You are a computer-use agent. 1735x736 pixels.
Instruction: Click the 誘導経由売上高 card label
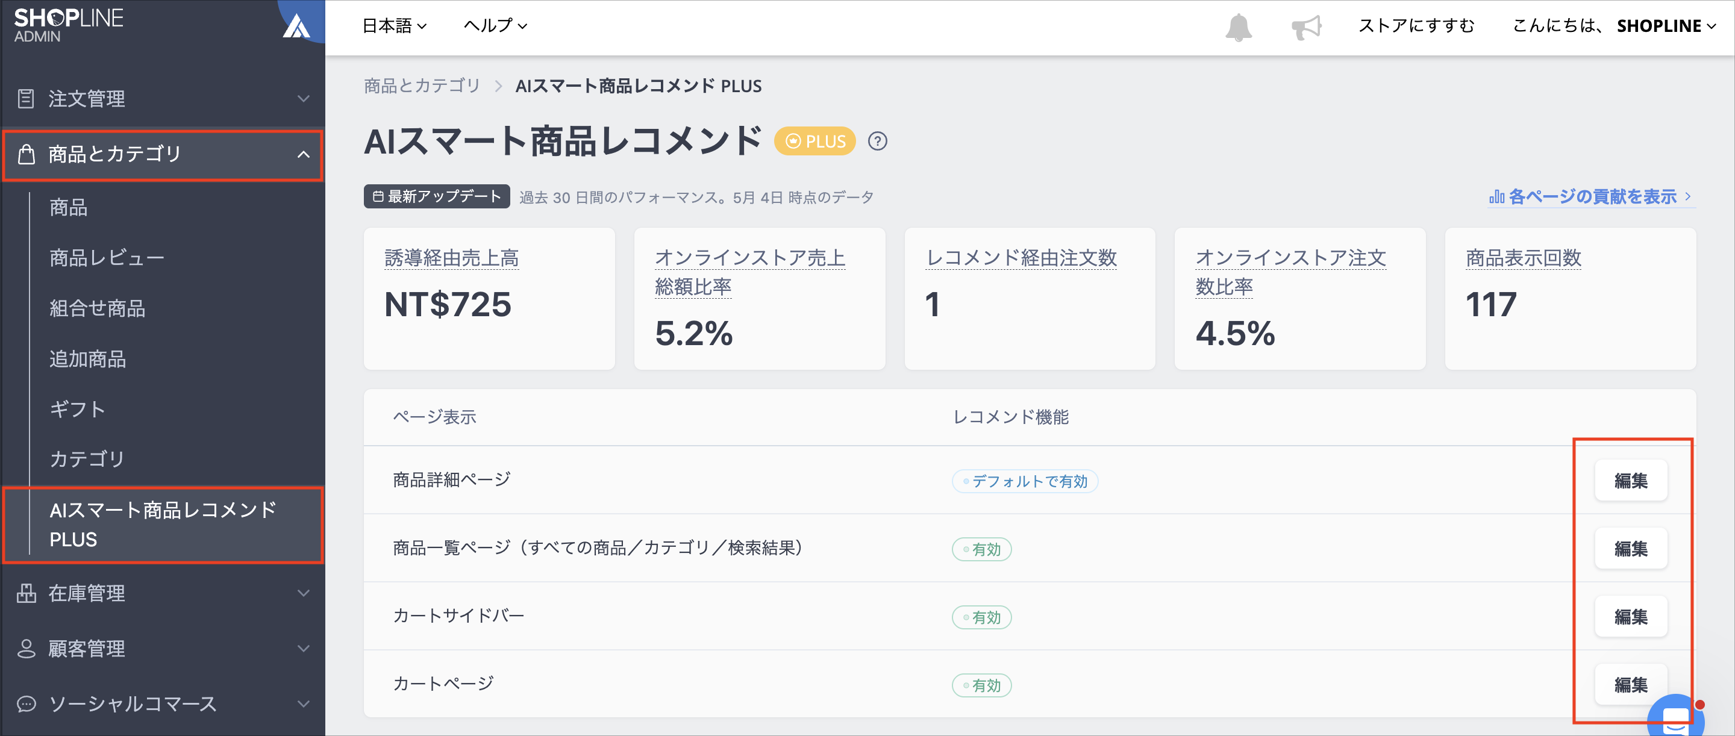pos(451,258)
